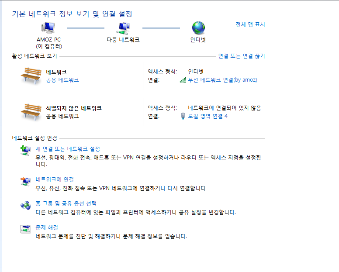The image size is (339, 272).
Task: Click the 새 연결 또는 네트워크 설정 icon
Action: pyautogui.click(x=25, y=150)
